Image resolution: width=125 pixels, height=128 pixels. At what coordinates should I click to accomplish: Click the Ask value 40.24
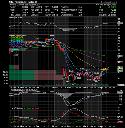tap(39, 7)
